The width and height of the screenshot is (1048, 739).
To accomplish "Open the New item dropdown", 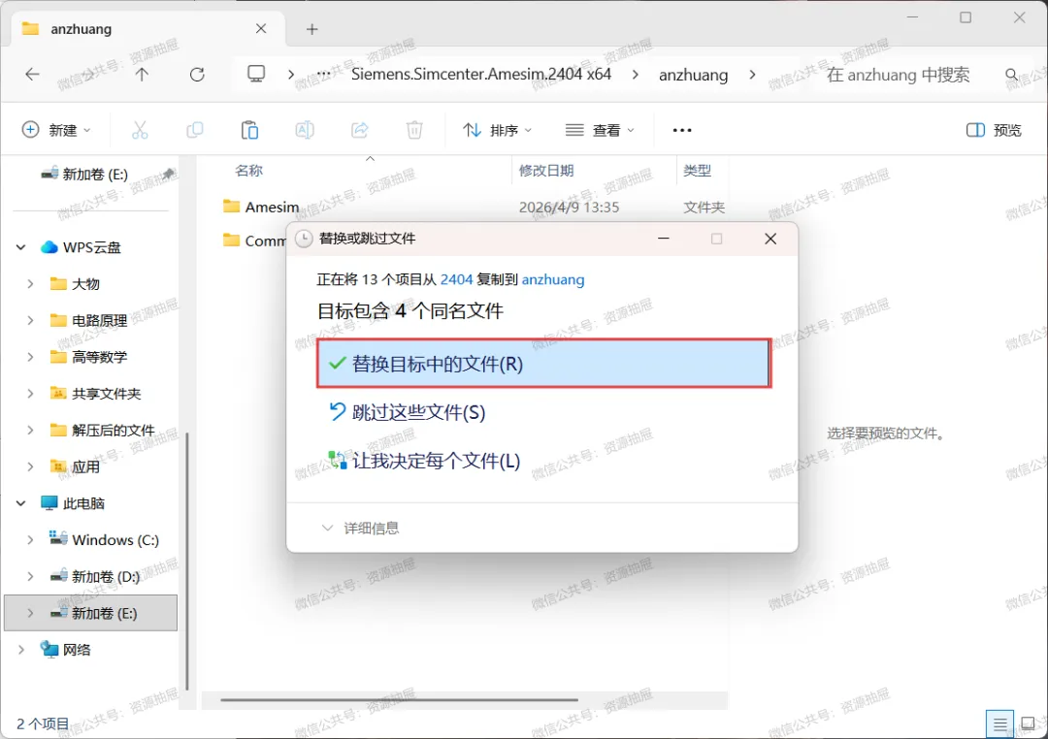I will click(x=56, y=130).
